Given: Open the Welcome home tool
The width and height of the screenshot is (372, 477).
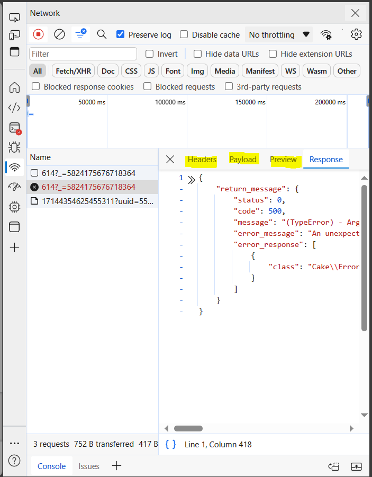Looking at the screenshot, I should coord(14,87).
